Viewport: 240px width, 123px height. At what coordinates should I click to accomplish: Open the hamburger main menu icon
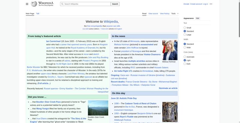[x=27, y=4]
